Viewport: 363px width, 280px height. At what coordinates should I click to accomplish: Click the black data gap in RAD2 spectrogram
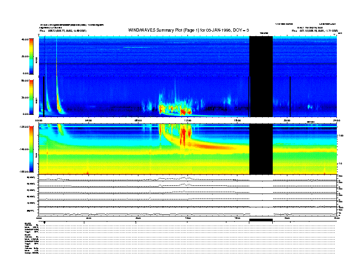pos(261,56)
